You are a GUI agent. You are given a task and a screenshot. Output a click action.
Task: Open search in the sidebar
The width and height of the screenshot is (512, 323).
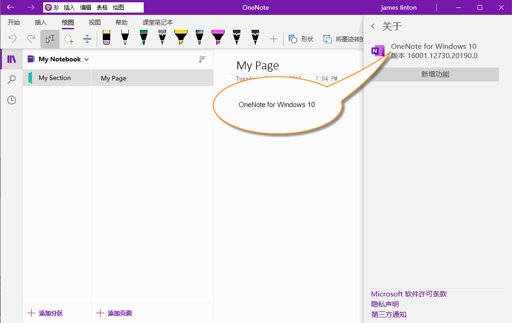pyautogui.click(x=12, y=80)
